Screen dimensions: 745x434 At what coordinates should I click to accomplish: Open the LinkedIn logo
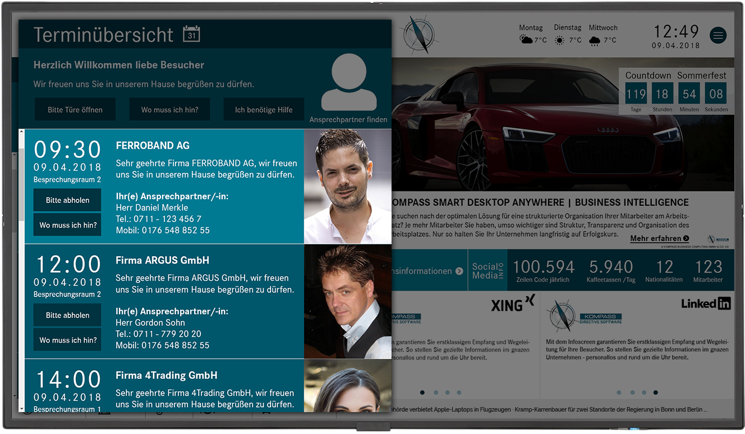[x=706, y=303]
